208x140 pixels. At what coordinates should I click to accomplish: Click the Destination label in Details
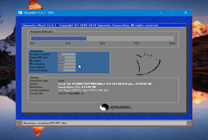pyautogui.click(x=36, y=87)
